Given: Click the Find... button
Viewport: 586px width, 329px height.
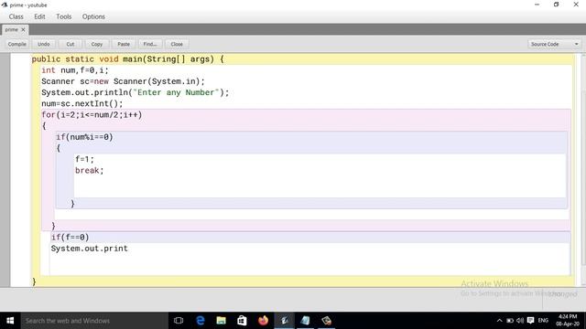Looking at the screenshot, I should pos(150,44).
